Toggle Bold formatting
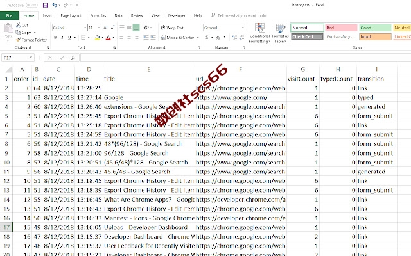Screen dimensions: 411x256 (x=55, y=38)
